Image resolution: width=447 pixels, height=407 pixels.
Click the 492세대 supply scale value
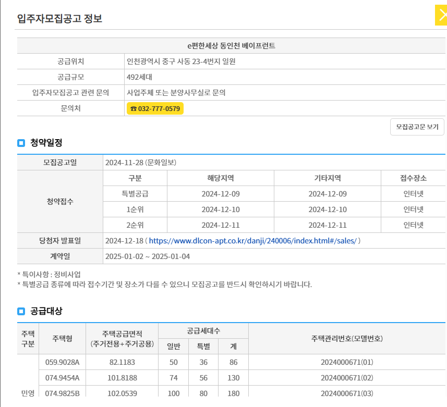[x=139, y=77]
